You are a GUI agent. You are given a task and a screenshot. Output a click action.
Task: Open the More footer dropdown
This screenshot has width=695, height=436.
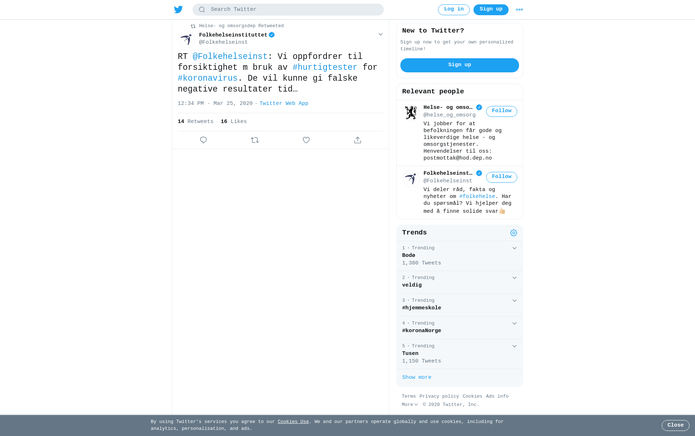pyautogui.click(x=410, y=405)
